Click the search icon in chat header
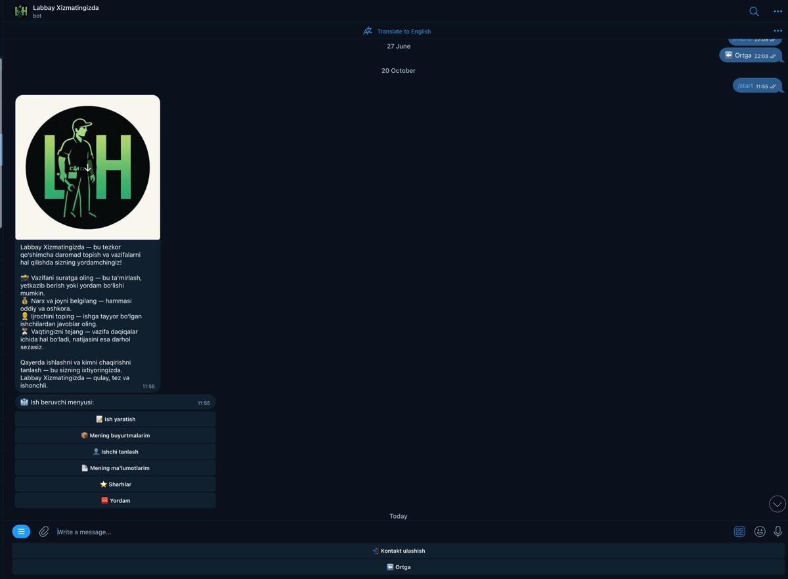The width and height of the screenshot is (788, 579). tap(754, 11)
